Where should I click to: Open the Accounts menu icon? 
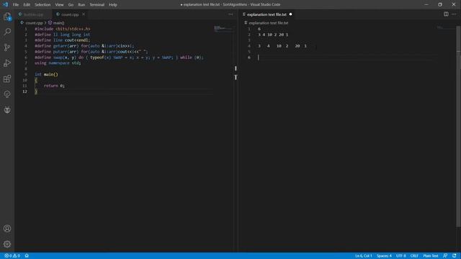click(7, 229)
